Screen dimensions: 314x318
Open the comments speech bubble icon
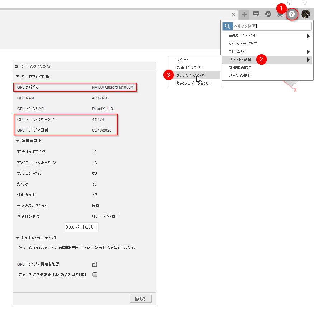pyautogui.click(x=256, y=14)
